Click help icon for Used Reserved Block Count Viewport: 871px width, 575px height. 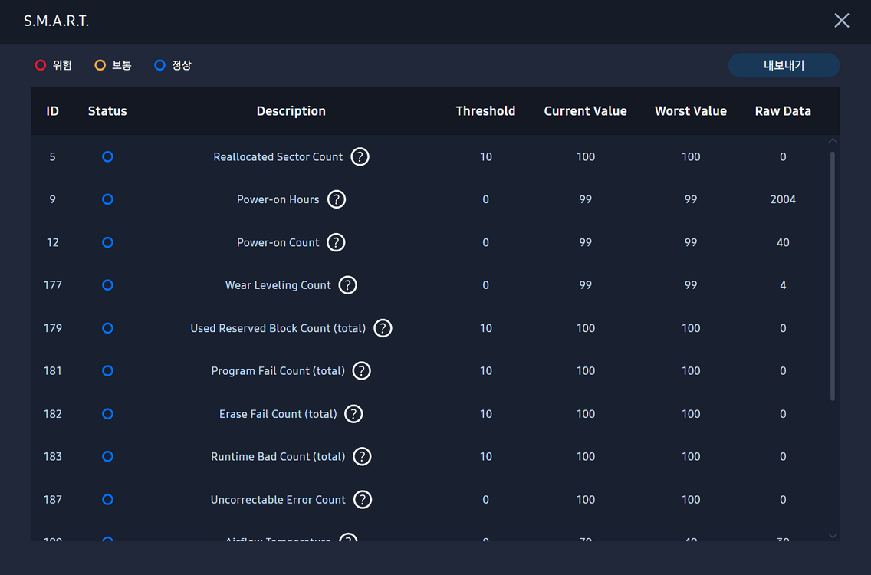pyautogui.click(x=383, y=328)
